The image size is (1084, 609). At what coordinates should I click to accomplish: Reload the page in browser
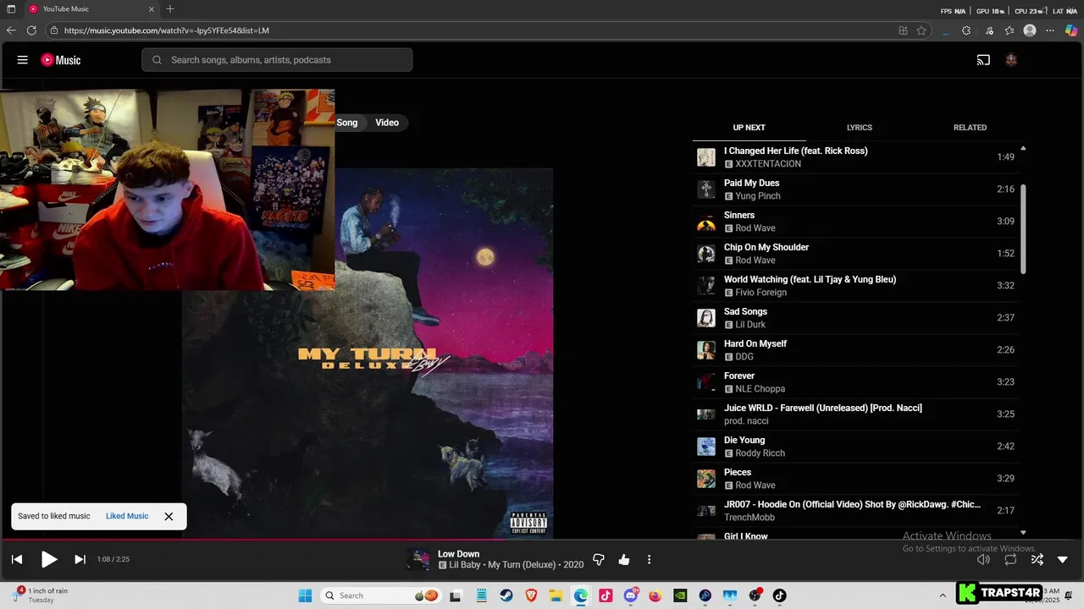tap(31, 30)
